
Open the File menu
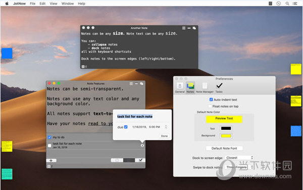(32, 4)
